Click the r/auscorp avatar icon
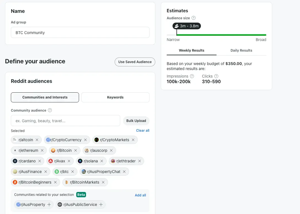 [x=87, y=151]
